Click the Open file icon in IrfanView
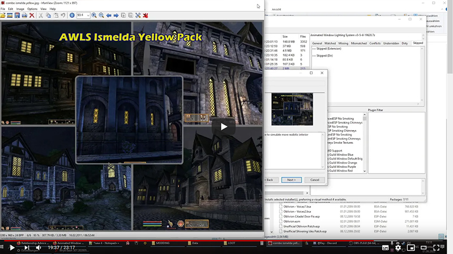 coord(3,15)
